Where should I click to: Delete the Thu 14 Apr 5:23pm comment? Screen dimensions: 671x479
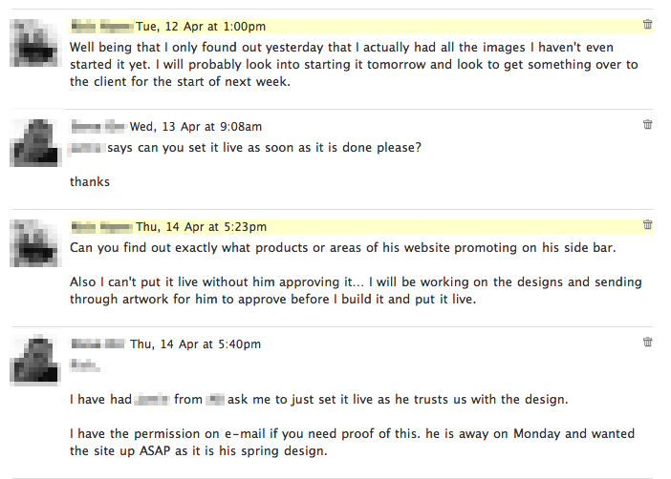[648, 225]
